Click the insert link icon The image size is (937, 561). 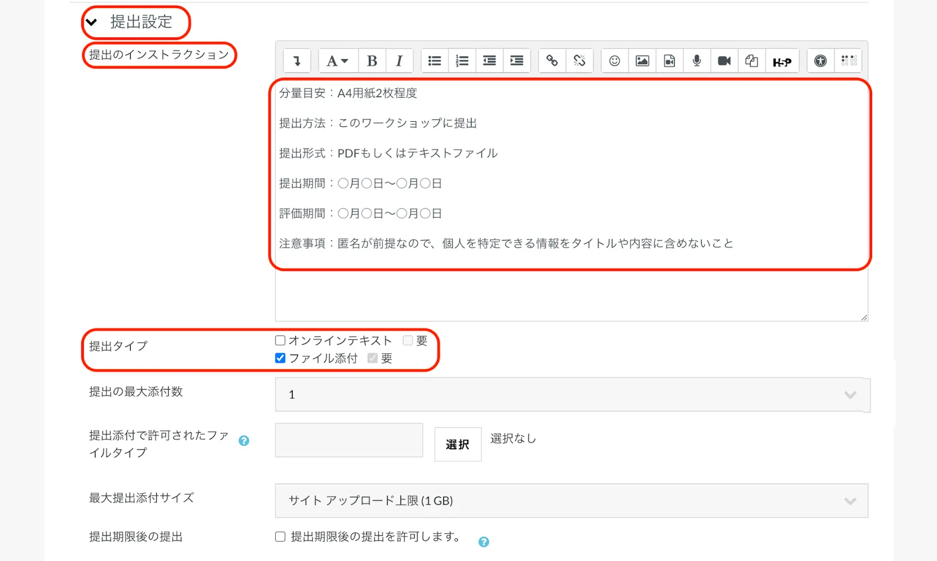552,61
